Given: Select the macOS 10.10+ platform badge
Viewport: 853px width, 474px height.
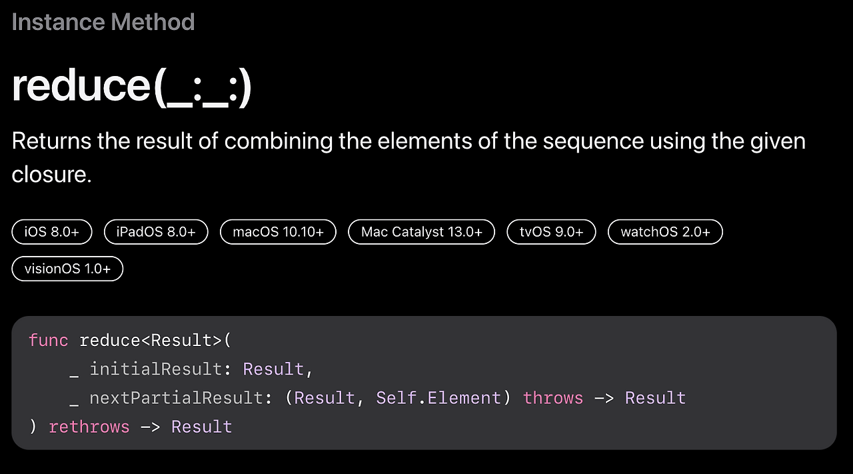Looking at the screenshot, I should pyautogui.click(x=278, y=232).
